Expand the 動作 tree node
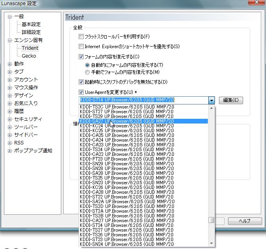 click(9, 64)
